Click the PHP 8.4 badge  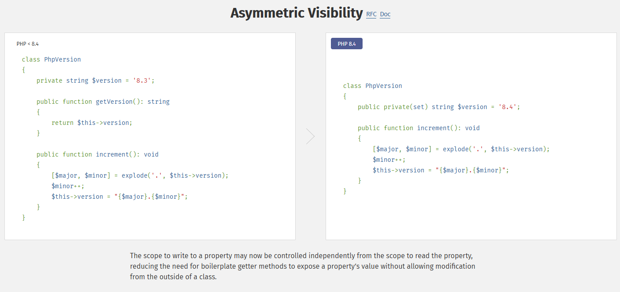tap(347, 44)
